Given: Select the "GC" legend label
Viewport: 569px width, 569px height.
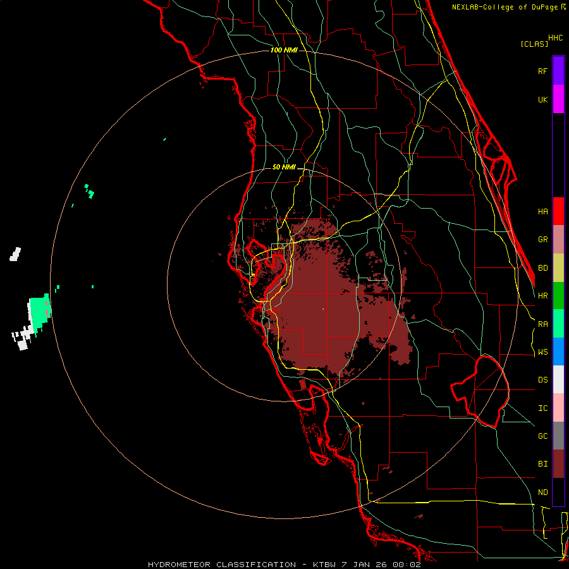Looking at the screenshot, I should 542,436.
